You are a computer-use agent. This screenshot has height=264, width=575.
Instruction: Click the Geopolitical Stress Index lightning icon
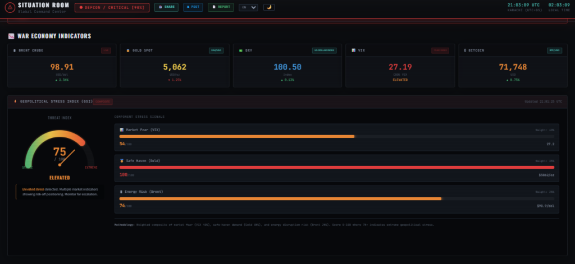click(x=15, y=101)
